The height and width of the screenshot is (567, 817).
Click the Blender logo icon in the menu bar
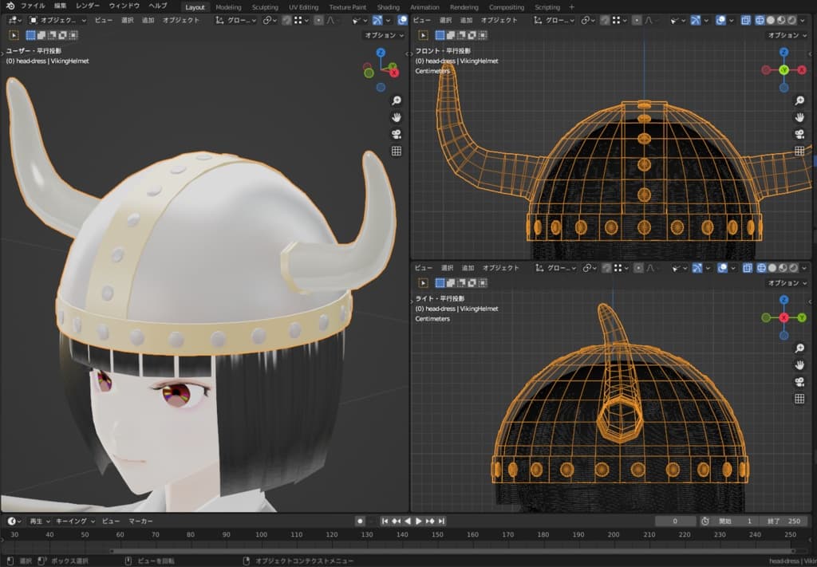tap(10, 6)
